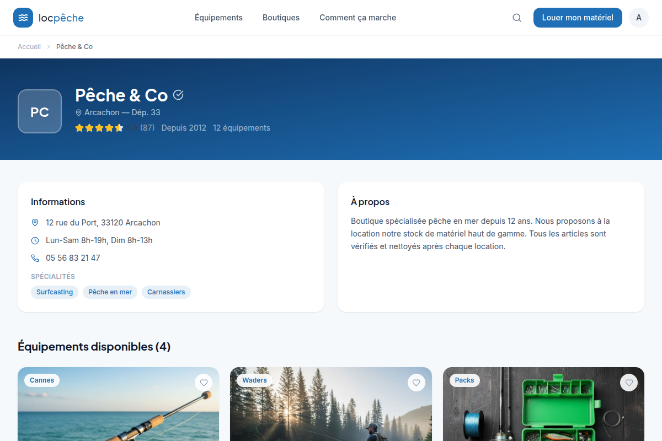Click the address 12 rue du Port, 33120 Arcachon
This screenshot has height=441, width=662.
tap(103, 223)
